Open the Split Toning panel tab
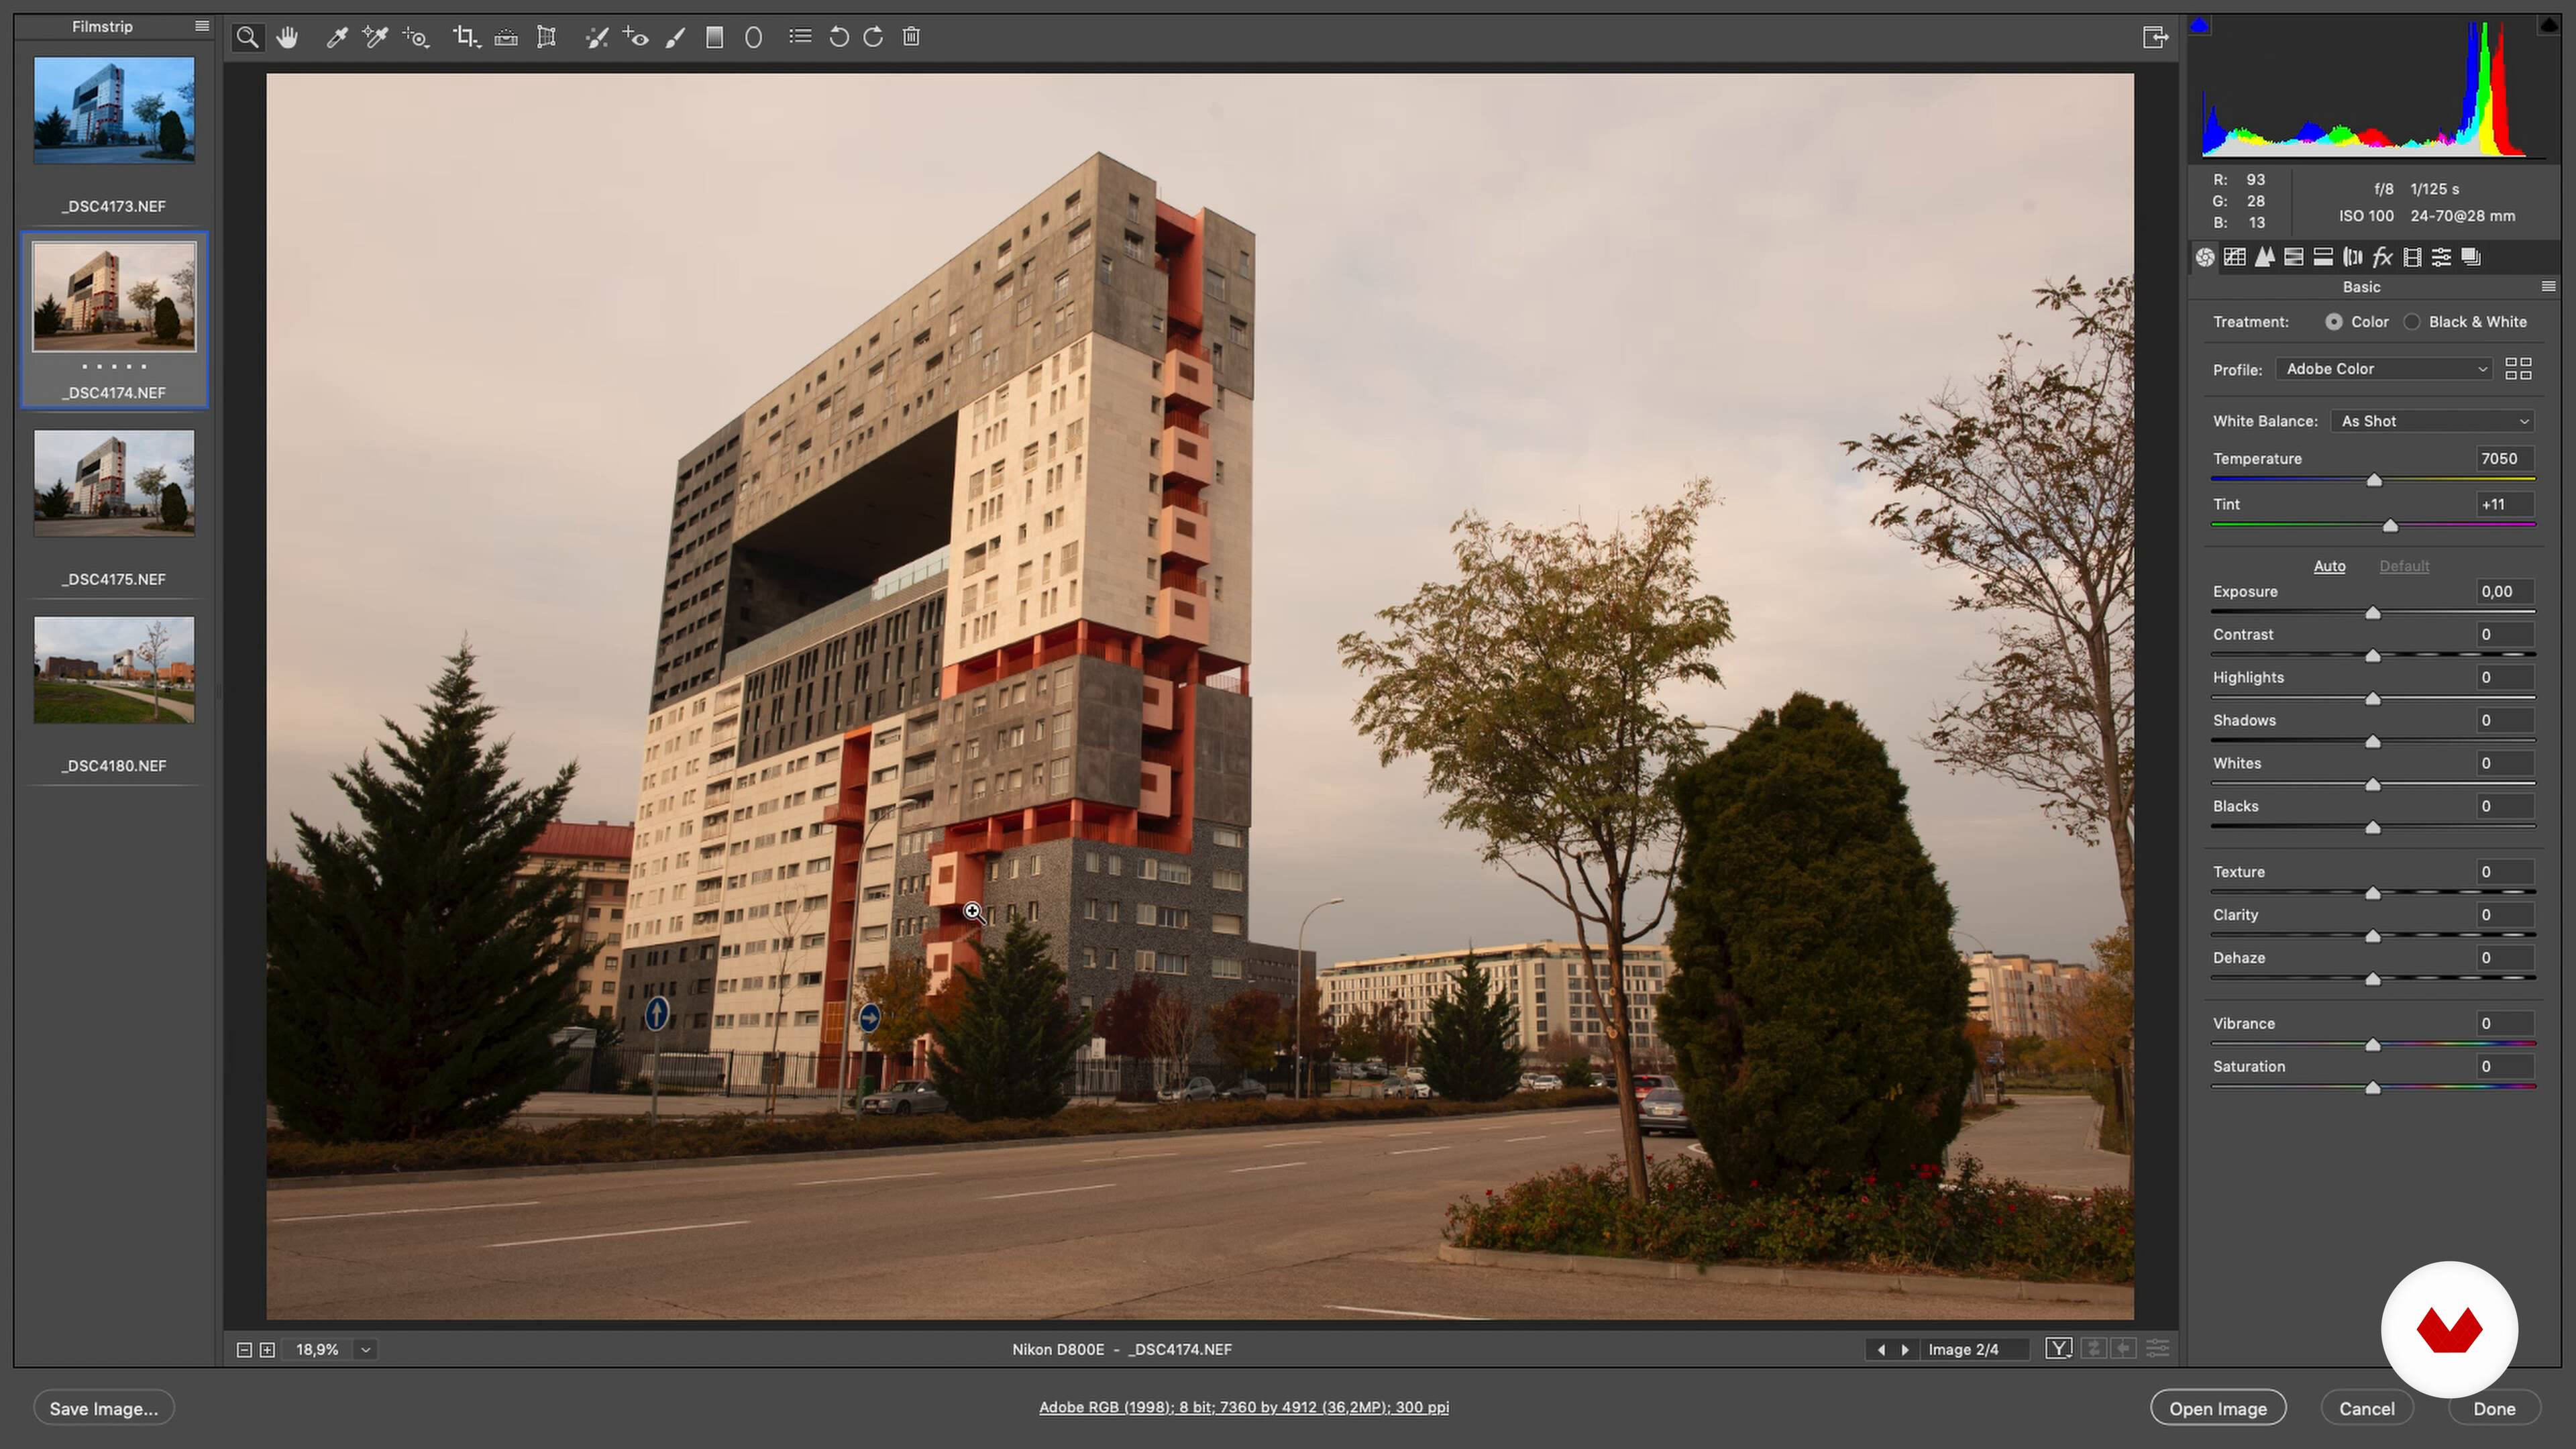This screenshot has width=2576, height=1449. click(2323, 258)
